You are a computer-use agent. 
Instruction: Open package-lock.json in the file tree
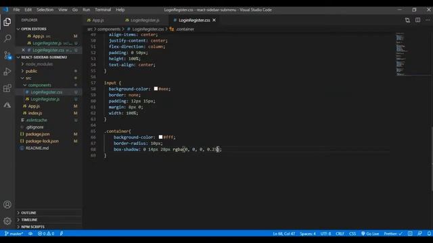coord(49,141)
